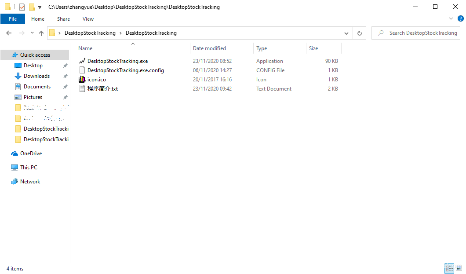Expand the address bar history dropdown
Image resolution: width=466 pixels, height=274 pixels.
point(346,33)
